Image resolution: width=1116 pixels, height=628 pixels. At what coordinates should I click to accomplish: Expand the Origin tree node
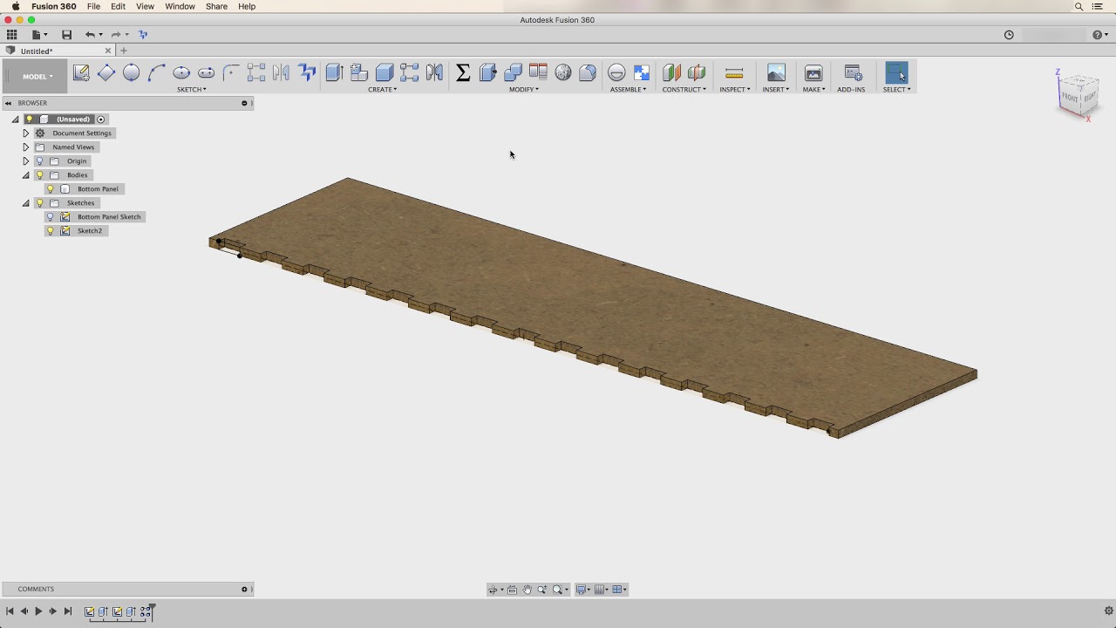tap(26, 161)
